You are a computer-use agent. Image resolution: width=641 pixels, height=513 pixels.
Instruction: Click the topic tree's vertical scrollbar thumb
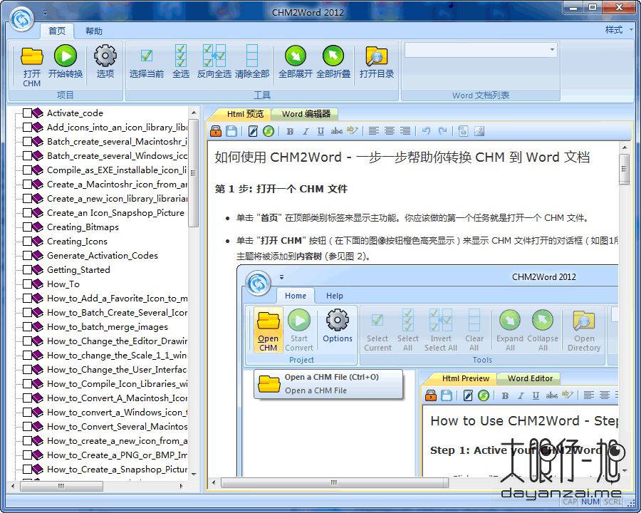pyautogui.click(x=194, y=172)
